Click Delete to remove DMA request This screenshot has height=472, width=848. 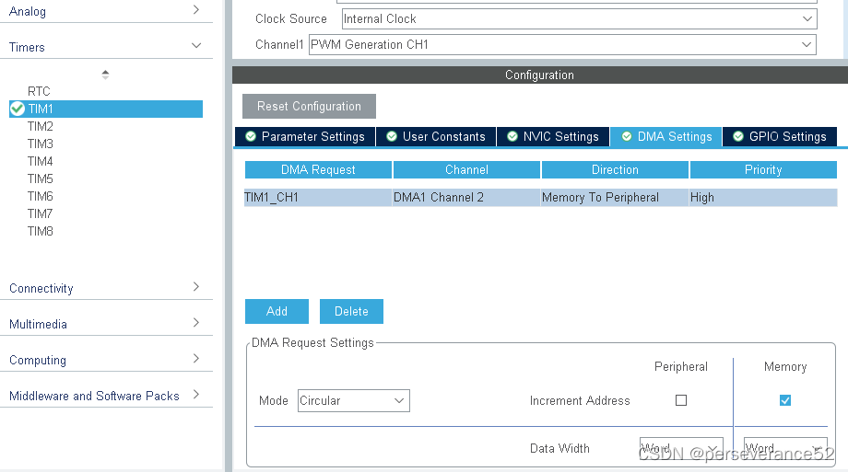[x=351, y=312]
